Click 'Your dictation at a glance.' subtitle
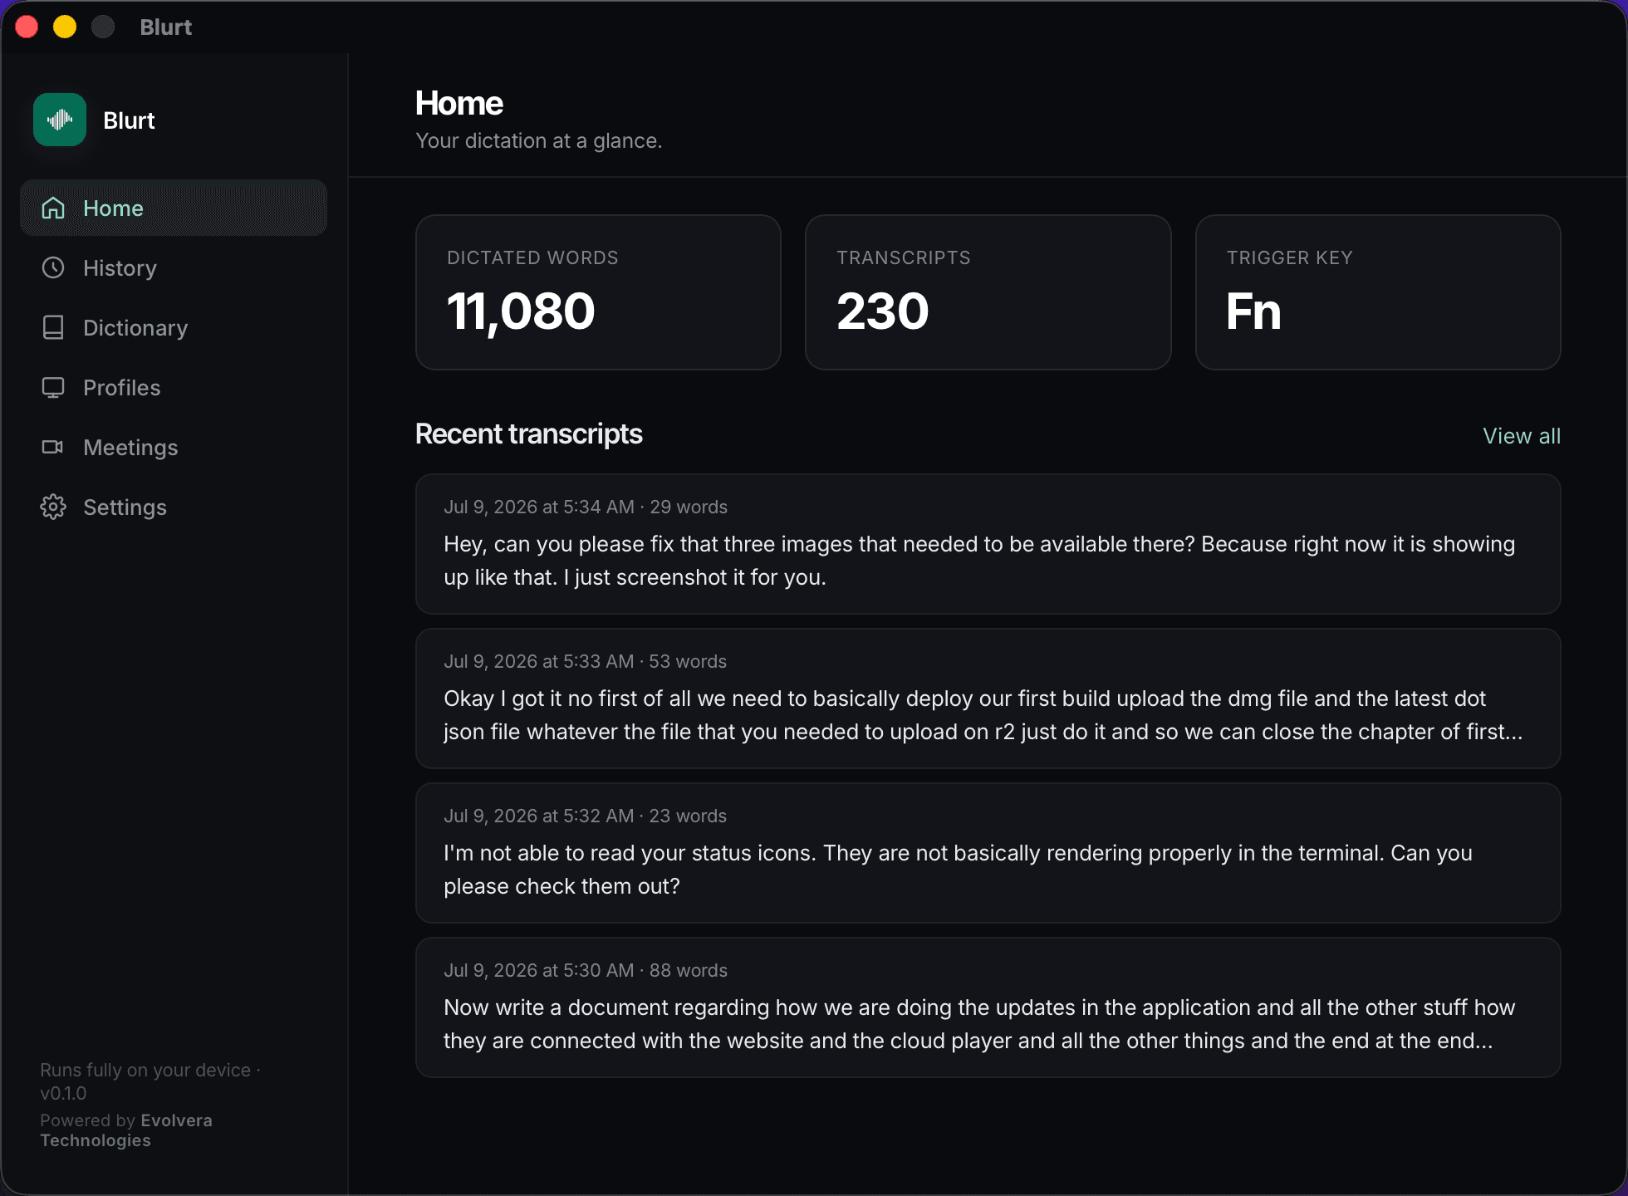Screen dimensions: 1628x1196 [539, 141]
